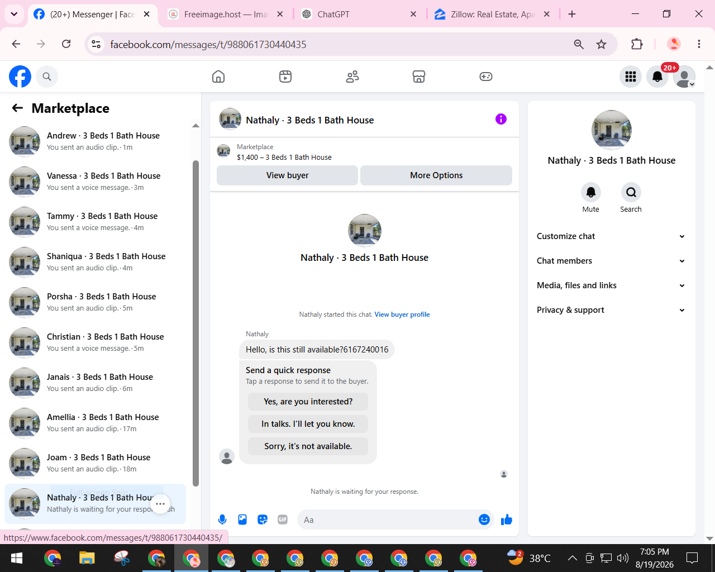
Task: Send quick reply "In talks. I'll let you know."
Action: pos(308,424)
